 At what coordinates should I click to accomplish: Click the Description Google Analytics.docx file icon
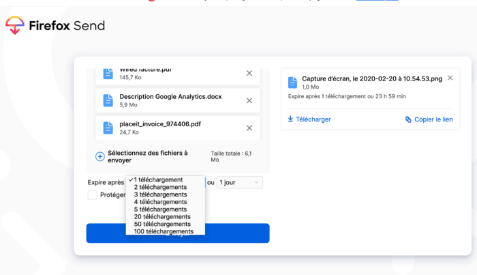coord(108,100)
